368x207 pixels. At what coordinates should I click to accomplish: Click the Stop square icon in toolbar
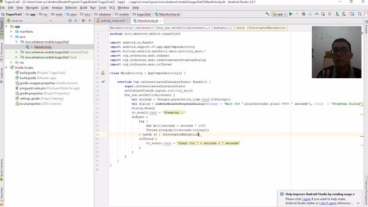coord(329,14)
